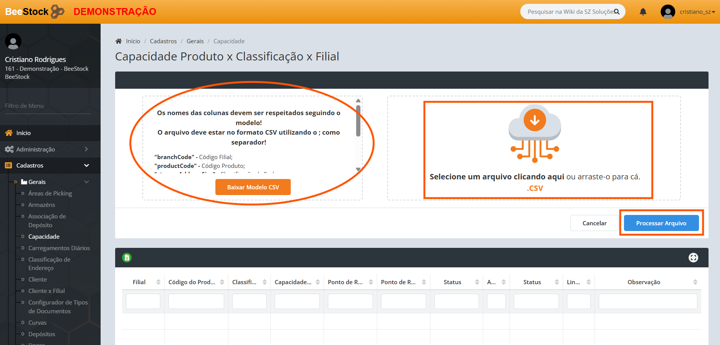Collapse the Gerais submenu
Viewport: 720px width, 345px height.
(x=86, y=182)
